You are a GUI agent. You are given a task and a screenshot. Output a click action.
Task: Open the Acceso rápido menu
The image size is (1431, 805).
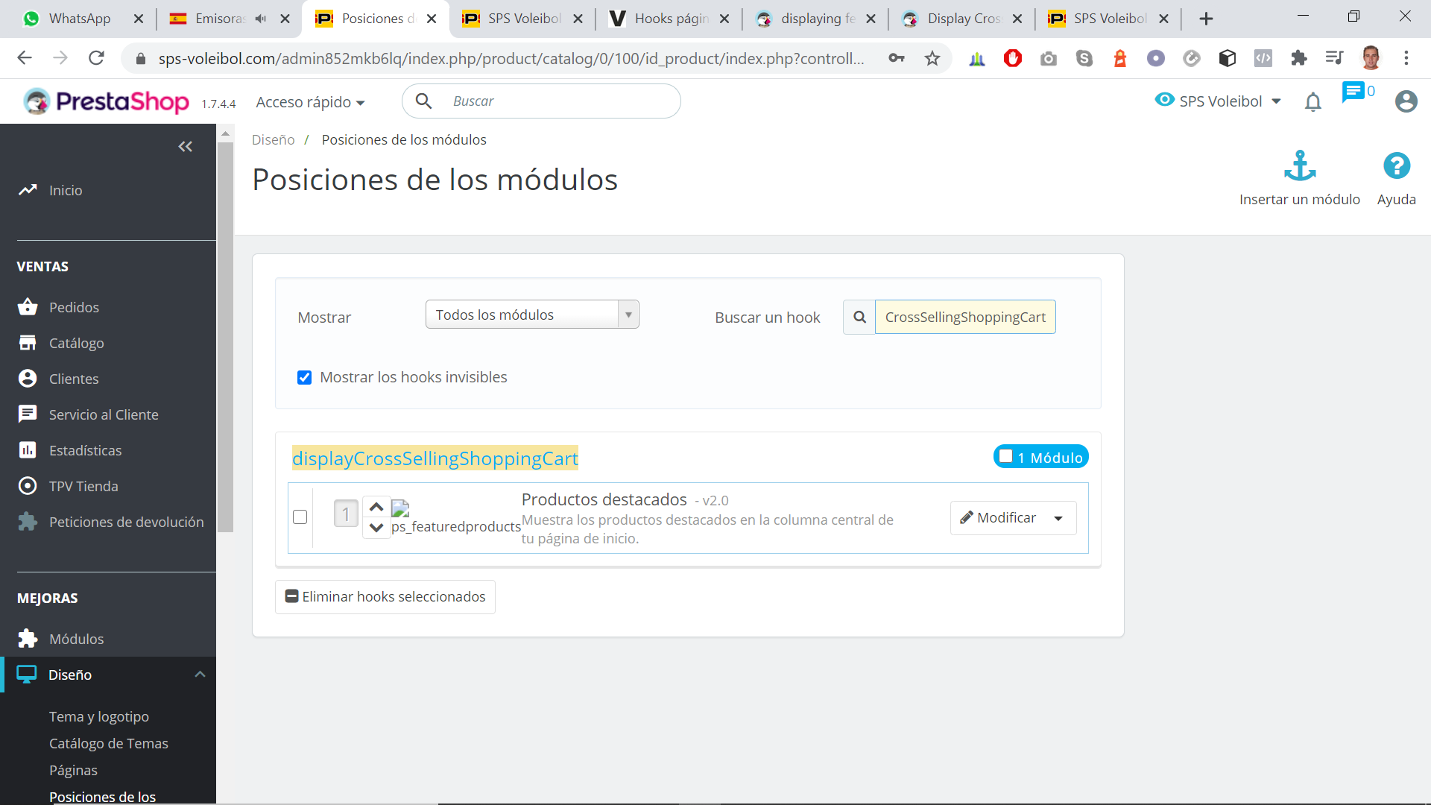point(310,102)
